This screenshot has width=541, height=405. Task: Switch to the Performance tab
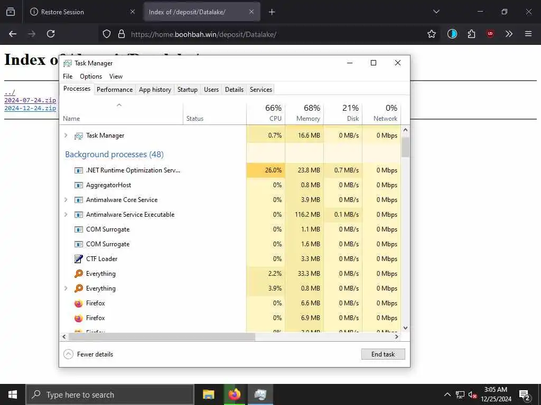pos(115,90)
